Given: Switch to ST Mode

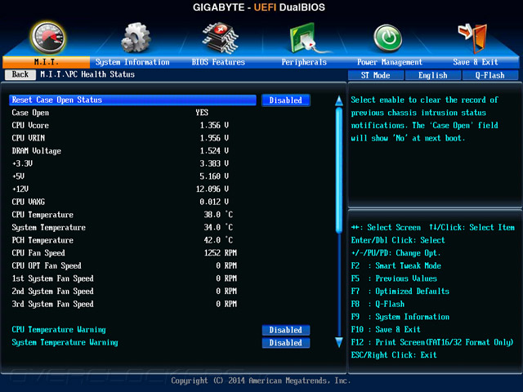Looking at the screenshot, I should [376, 75].
